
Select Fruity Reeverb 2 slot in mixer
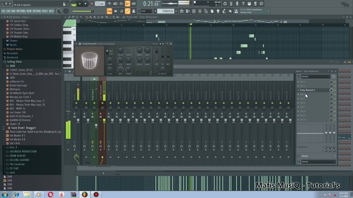pyautogui.click(x=314, y=90)
